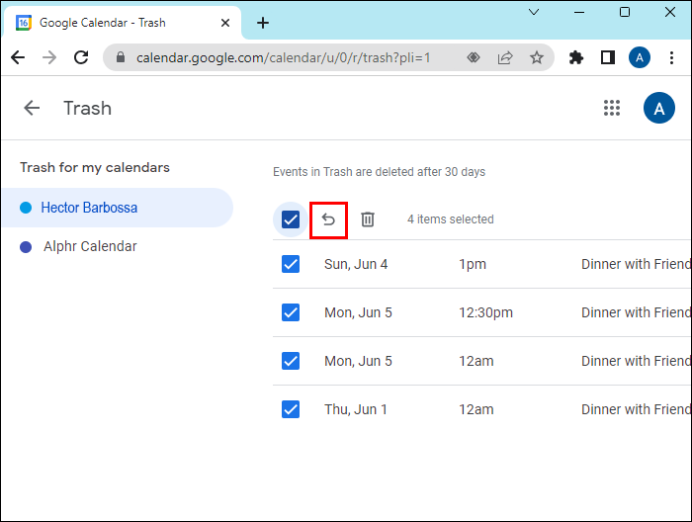Click the delete forever trash icon
Image resolution: width=692 pixels, height=522 pixels.
point(367,219)
